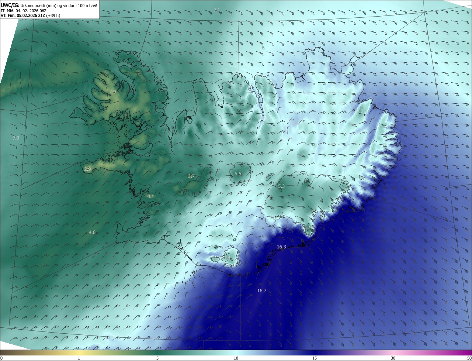The image size is (472, 361).
Task: Click the 16.7 value label over the sea
Action: [x=262, y=291]
